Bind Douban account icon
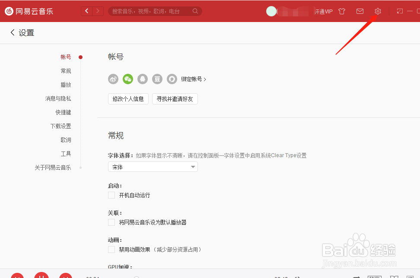The image size is (420, 278). point(157,79)
